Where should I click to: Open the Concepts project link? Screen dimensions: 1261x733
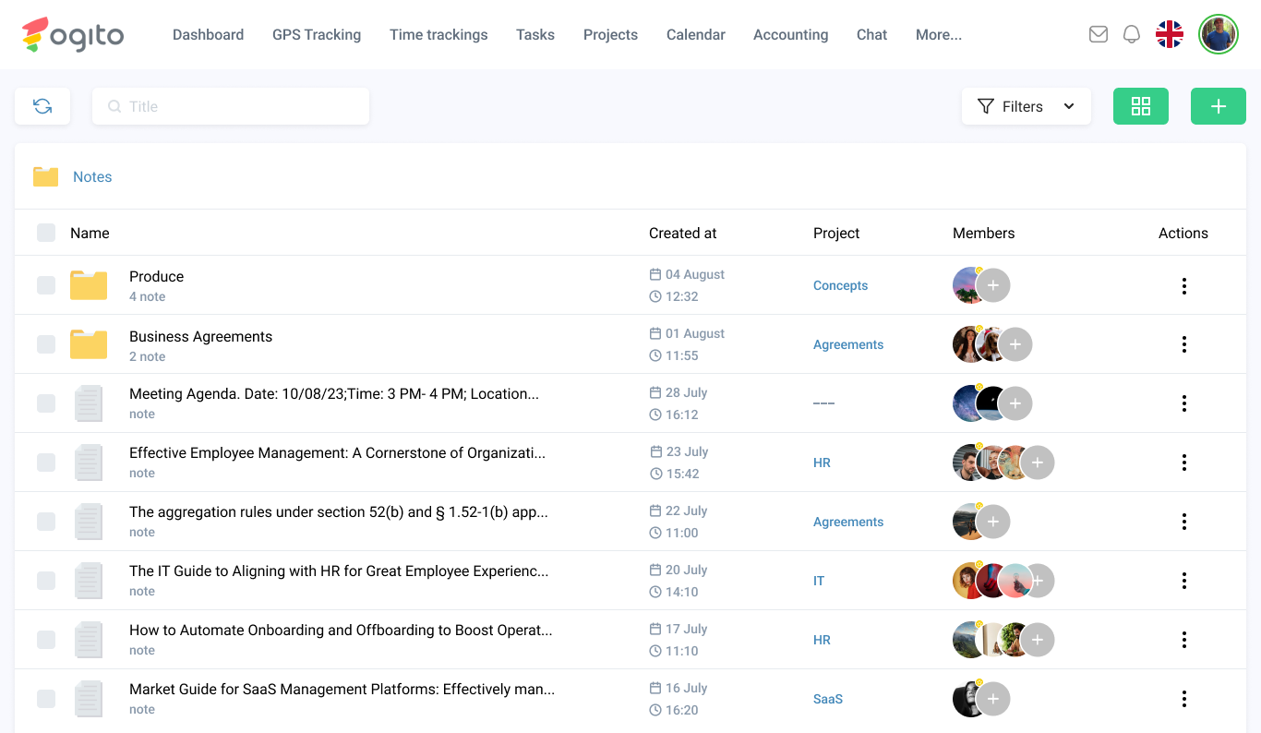[x=840, y=285]
